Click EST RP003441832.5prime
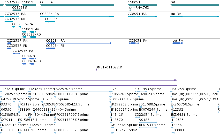Viewport: 220px width, 134px height. [126, 99]
